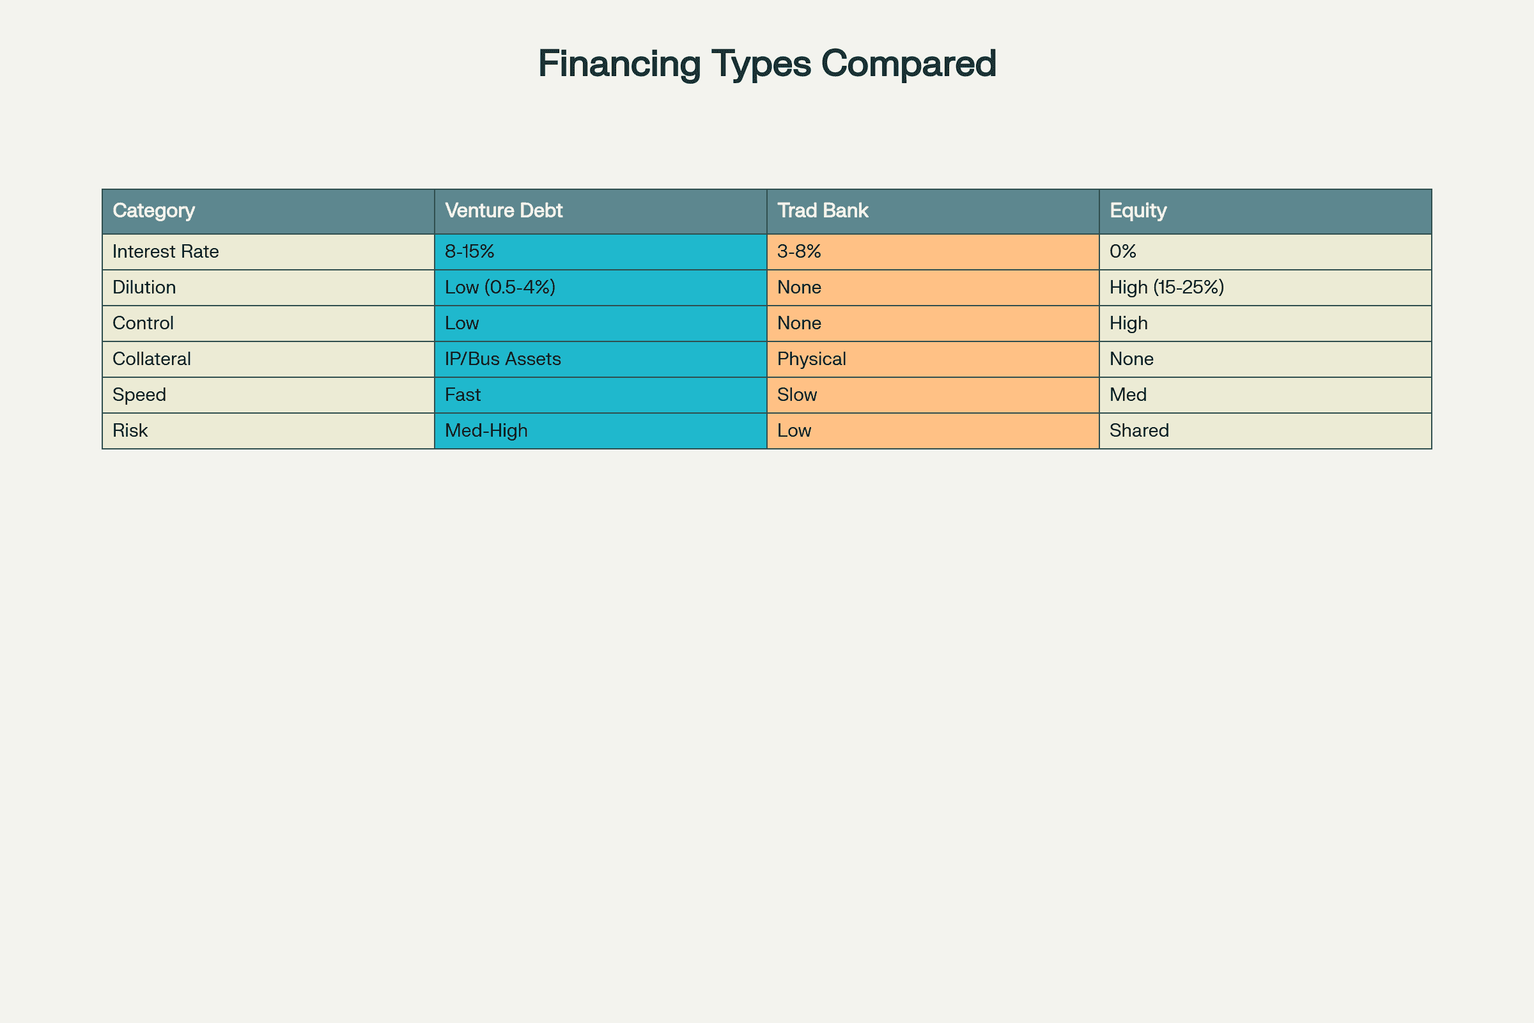Viewport: 1534px width, 1023px height.
Task: Select the Category column header
Action: (153, 211)
